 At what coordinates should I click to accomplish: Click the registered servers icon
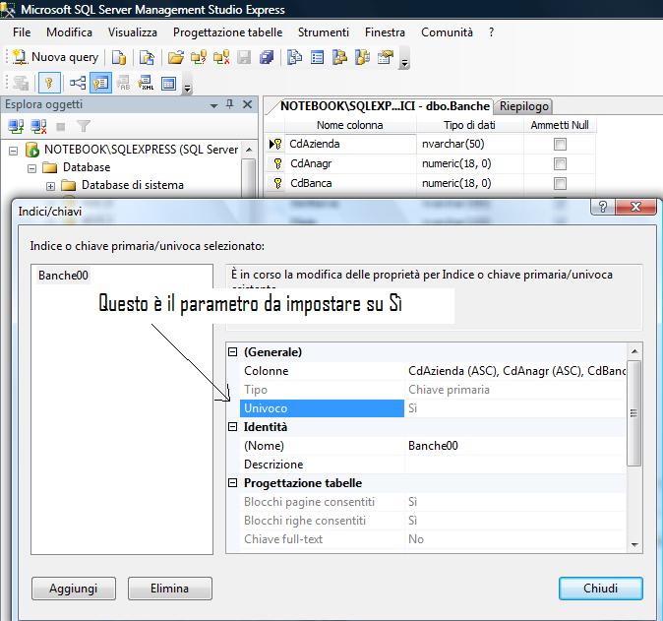pyautogui.click(x=294, y=57)
